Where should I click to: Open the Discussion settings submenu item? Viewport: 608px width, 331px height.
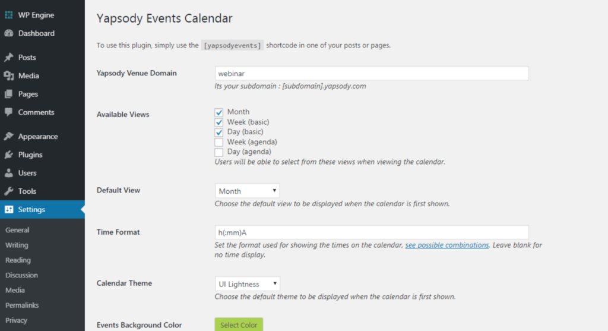click(x=21, y=275)
